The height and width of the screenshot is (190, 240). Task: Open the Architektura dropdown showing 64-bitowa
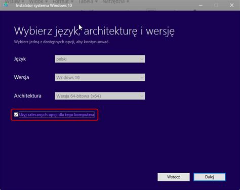(100, 96)
